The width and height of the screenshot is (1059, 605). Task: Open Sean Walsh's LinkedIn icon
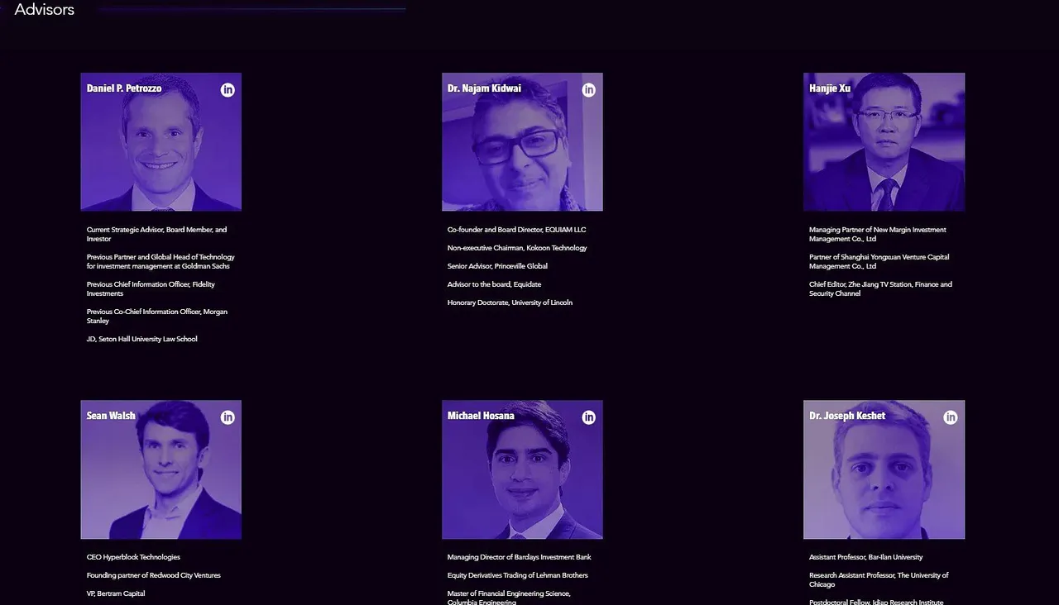228,417
